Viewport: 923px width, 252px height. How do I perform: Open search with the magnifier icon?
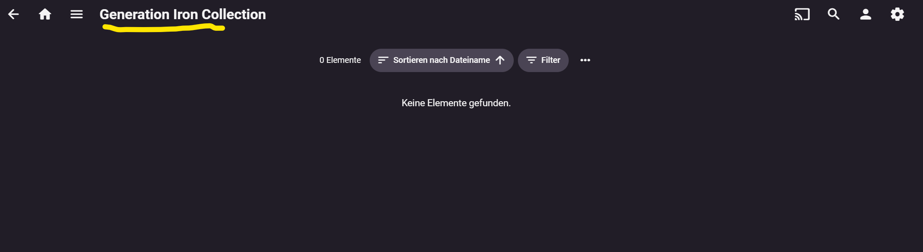[833, 15]
